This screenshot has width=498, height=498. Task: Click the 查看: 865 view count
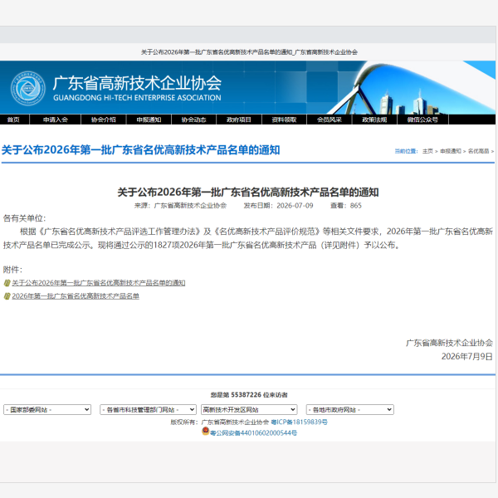coord(346,206)
